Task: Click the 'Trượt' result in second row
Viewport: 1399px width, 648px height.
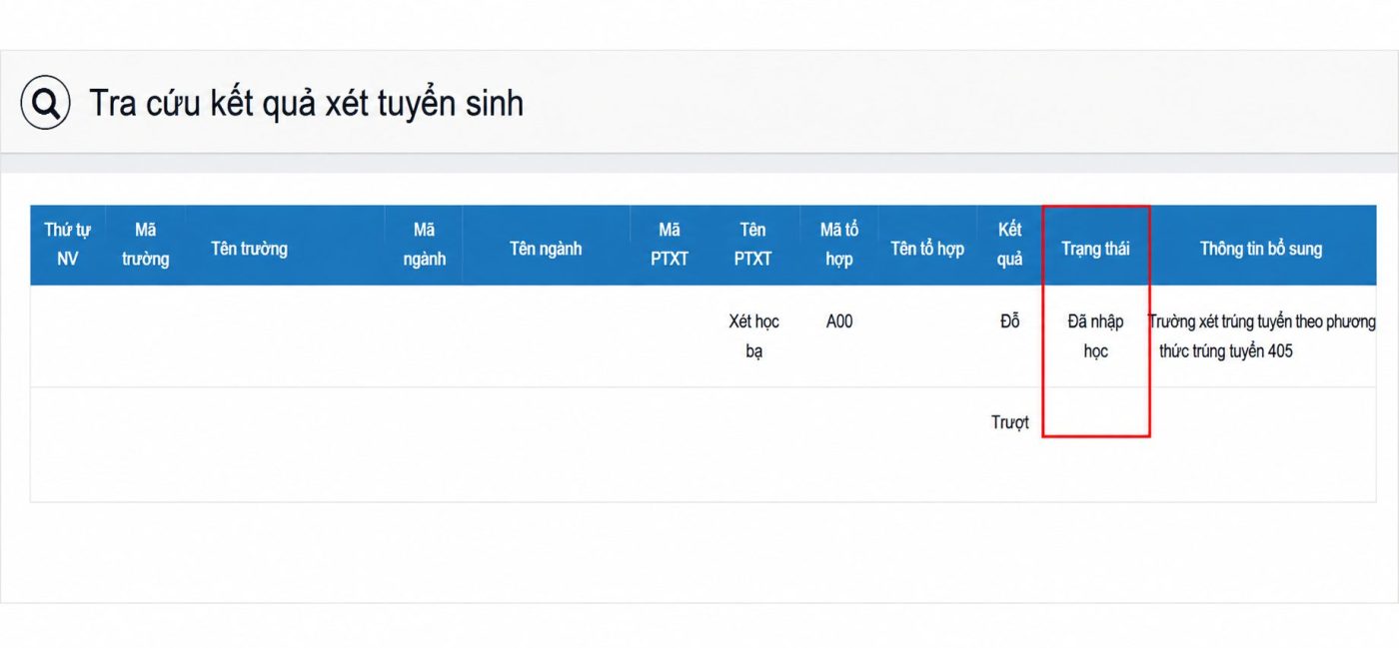Action: (x=1010, y=422)
